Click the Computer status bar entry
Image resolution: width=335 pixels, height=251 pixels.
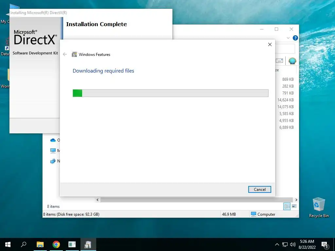tap(263, 214)
